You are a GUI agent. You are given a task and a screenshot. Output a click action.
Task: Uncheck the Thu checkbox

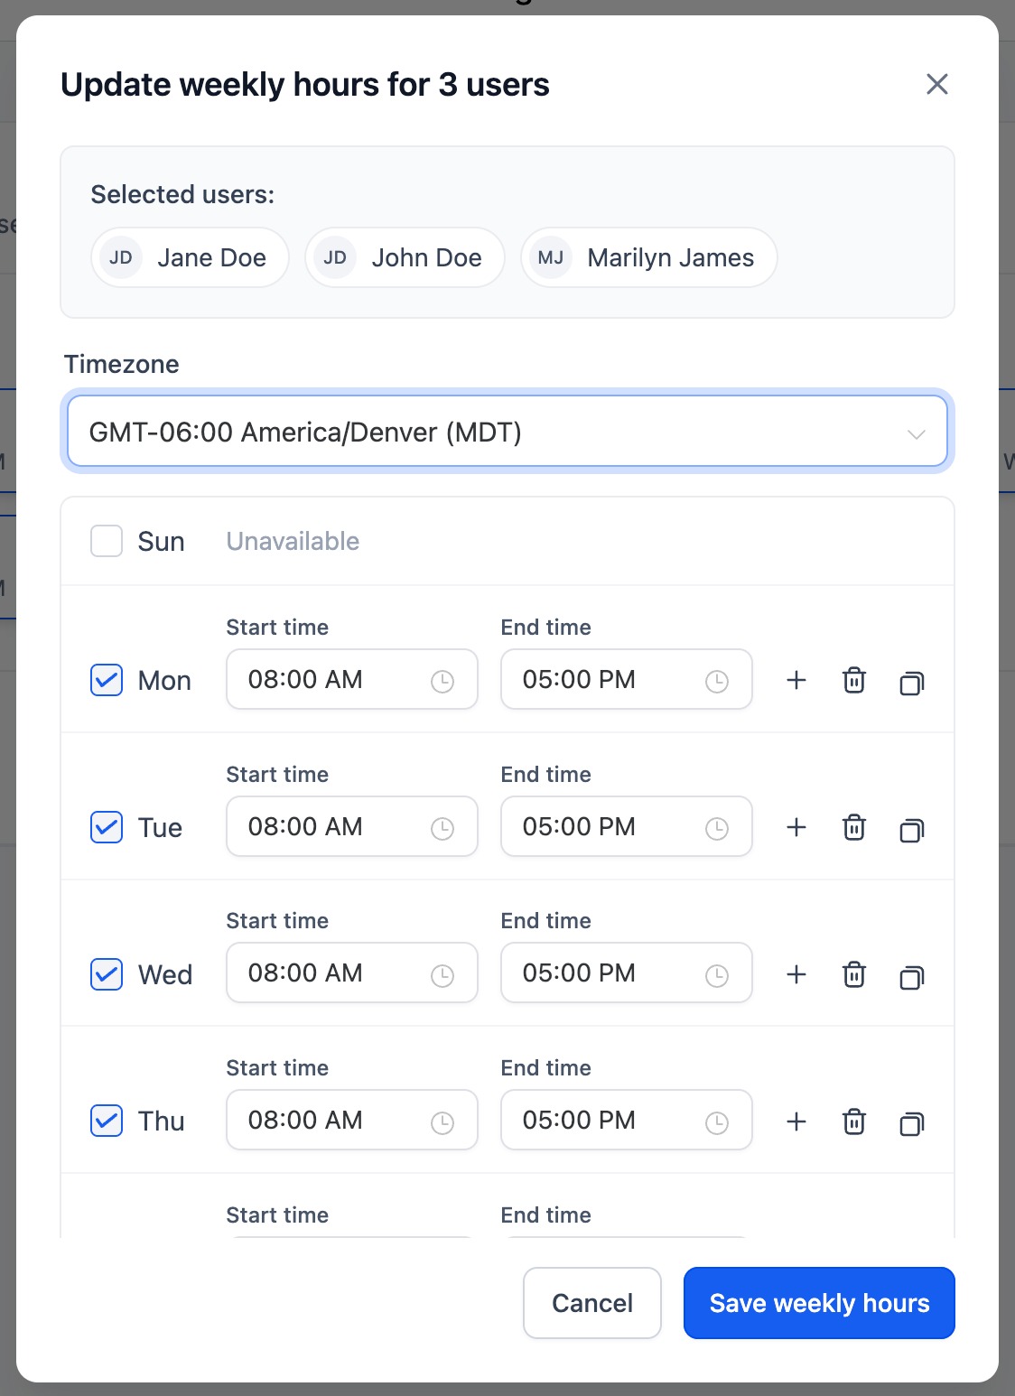click(x=107, y=1121)
